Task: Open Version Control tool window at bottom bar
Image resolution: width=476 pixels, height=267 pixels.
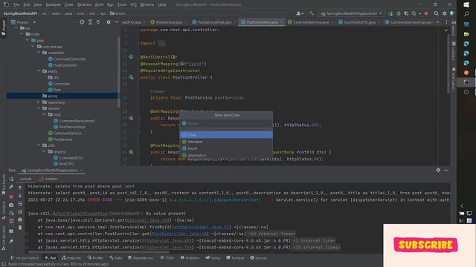Action: (24, 258)
